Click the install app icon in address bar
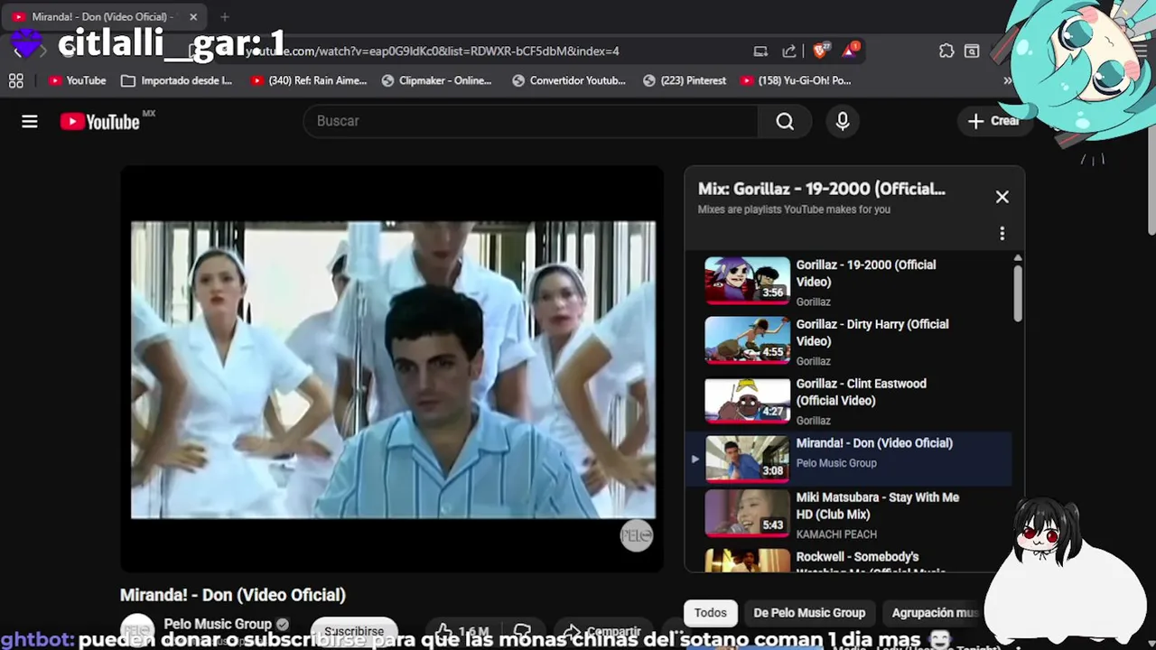Viewport: 1156px width, 650px height. (x=760, y=51)
